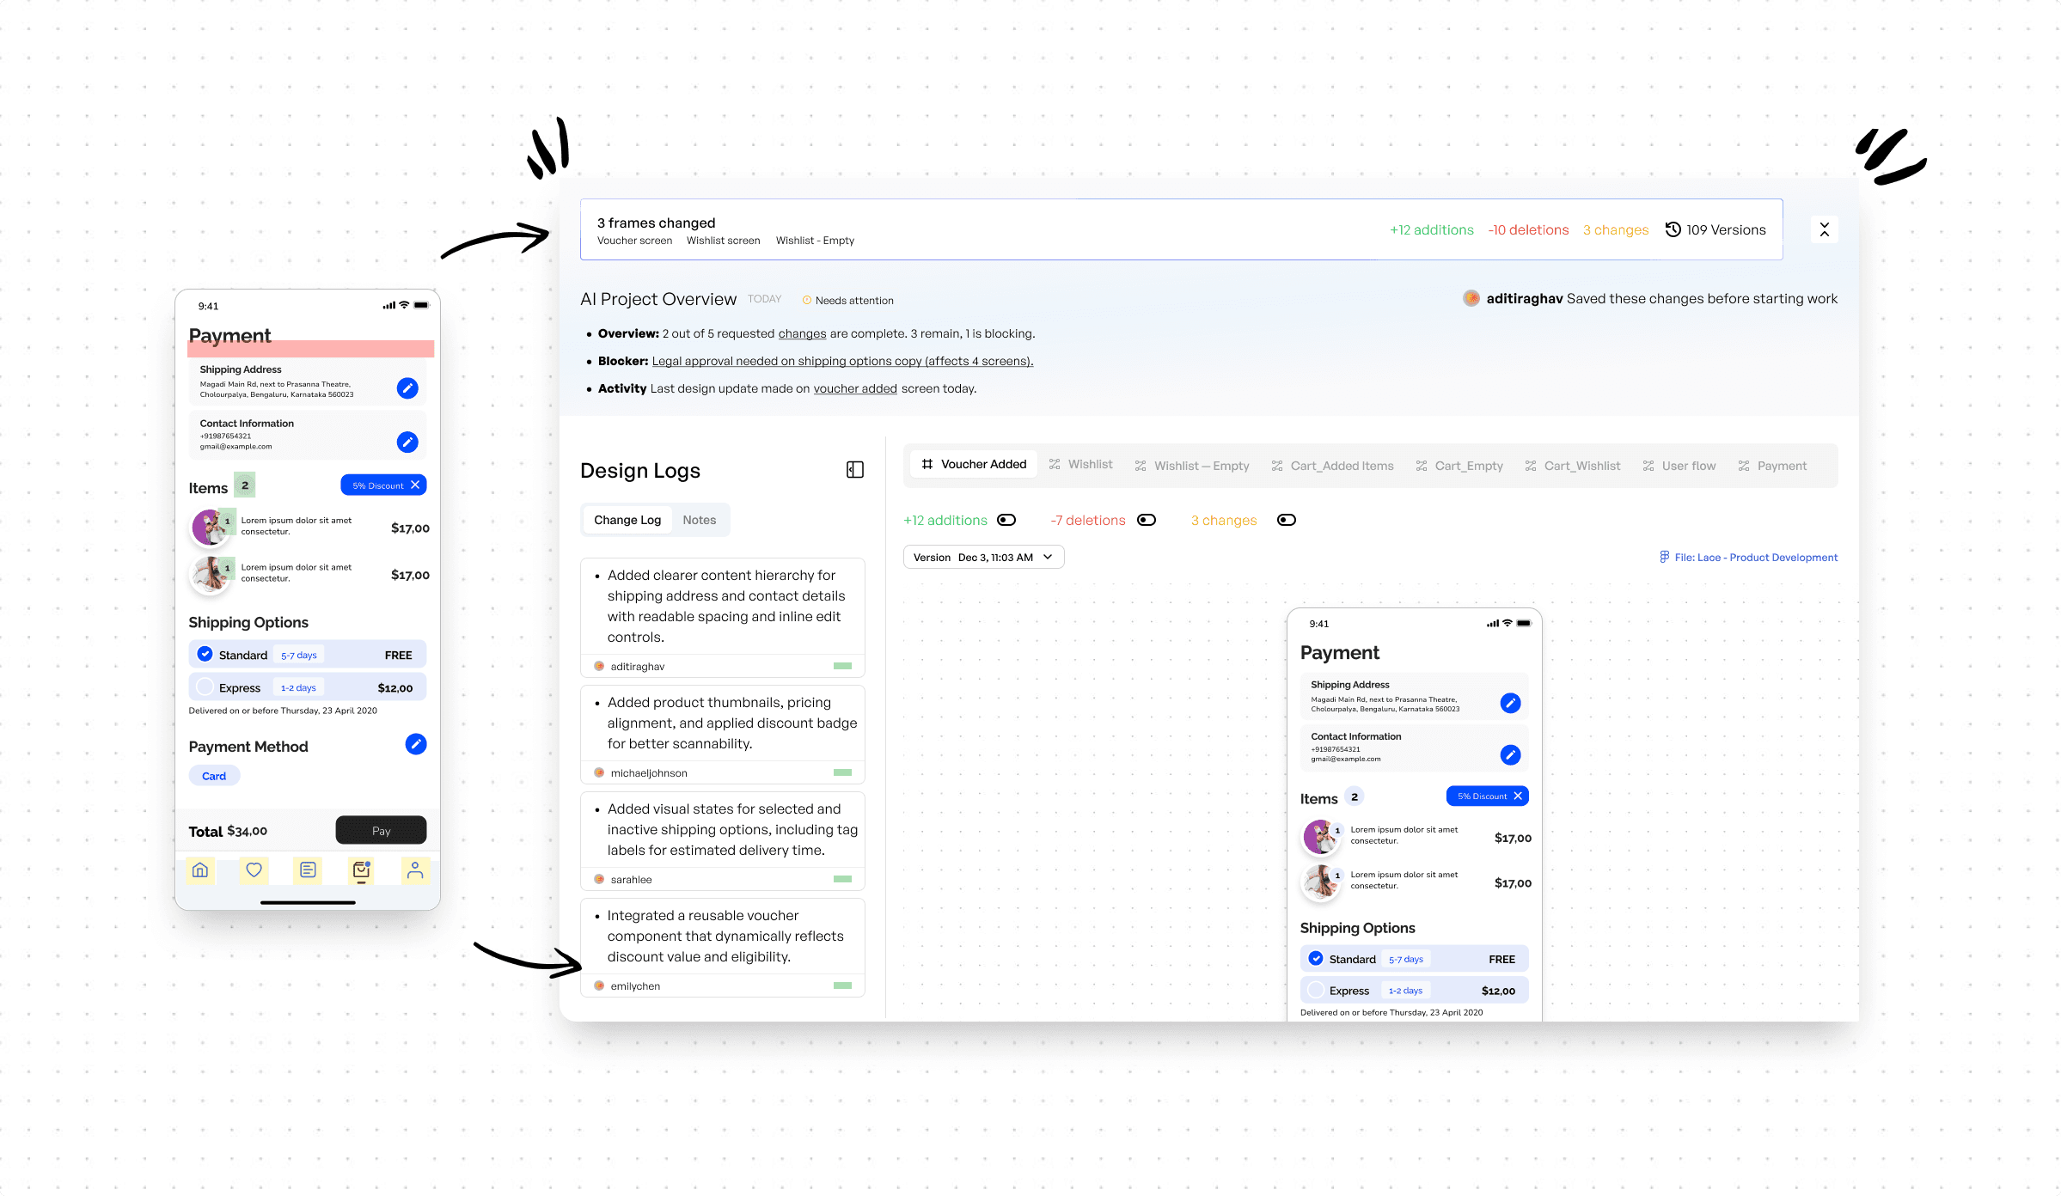The height and width of the screenshot is (1196, 2061).
Task: Click the collapse arrows icon near 109 Versions
Action: 1824,229
